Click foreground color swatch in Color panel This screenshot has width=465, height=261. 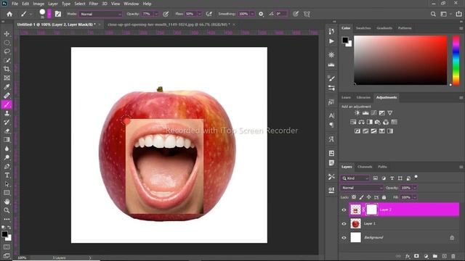tap(345, 40)
